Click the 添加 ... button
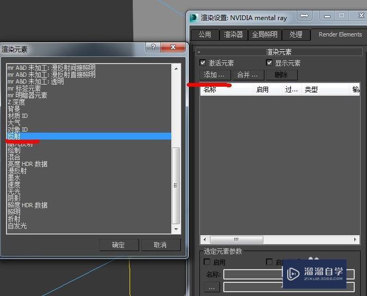 tap(215, 75)
